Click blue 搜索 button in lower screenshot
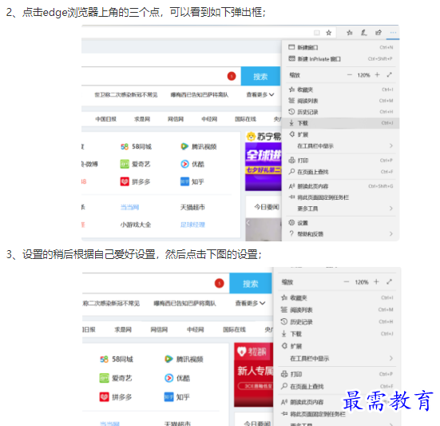The image size is (440, 426). click(x=250, y=284)
